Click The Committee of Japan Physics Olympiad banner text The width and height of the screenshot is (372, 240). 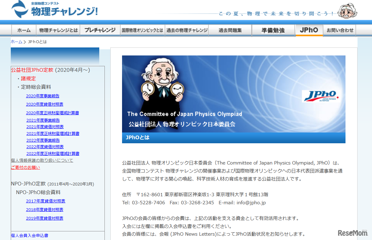point(185,114)
